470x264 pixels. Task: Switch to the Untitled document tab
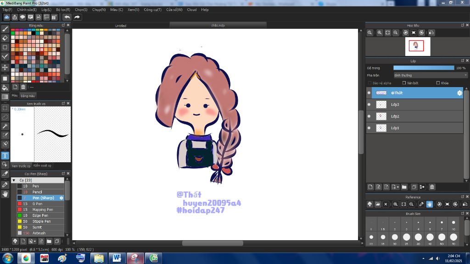click(120, 26)
